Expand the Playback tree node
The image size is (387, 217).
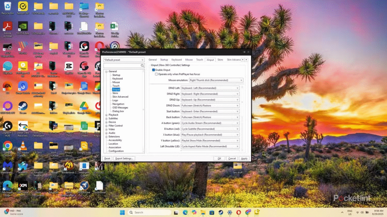[106, 115]
